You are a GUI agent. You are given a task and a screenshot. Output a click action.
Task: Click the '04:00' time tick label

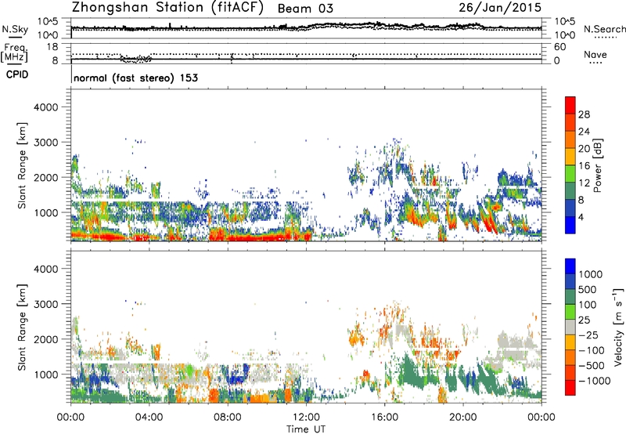click(x=149, y=418)
